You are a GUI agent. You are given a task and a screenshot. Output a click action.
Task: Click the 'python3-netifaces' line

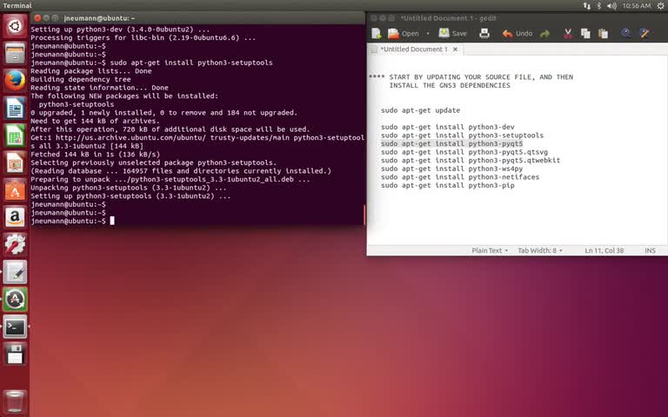click(460, 177)
